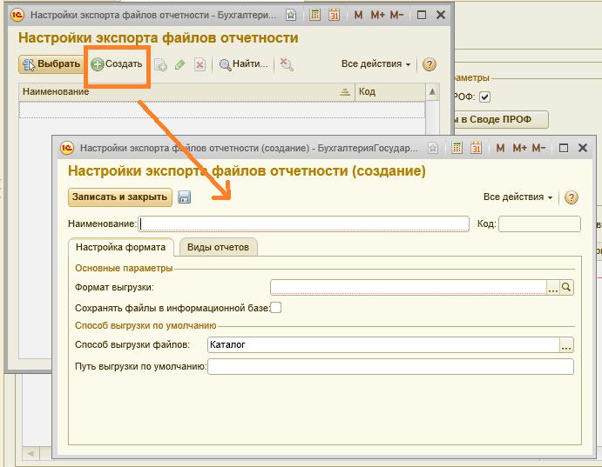Open calculator in the creation window title bar
The image size is (602, 467).
click(457, 148)
